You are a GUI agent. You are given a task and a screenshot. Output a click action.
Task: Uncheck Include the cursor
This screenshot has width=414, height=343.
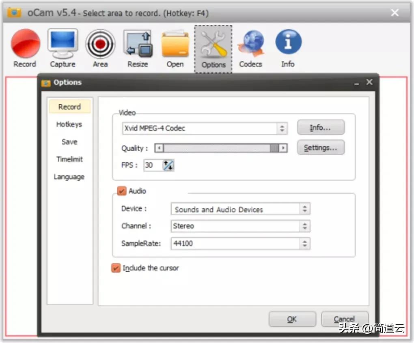[116, 268]
